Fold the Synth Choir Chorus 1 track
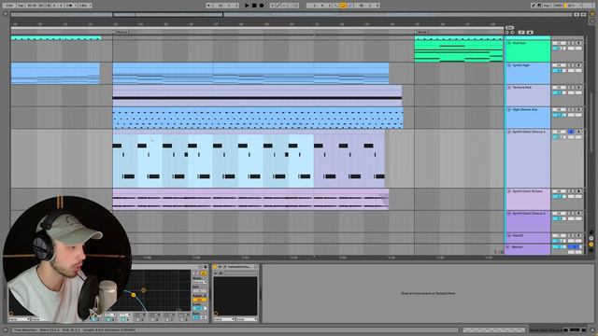Image resolution: width=598 pixels, height=336 pixels. pyautogui.click(x=508, y=132)
